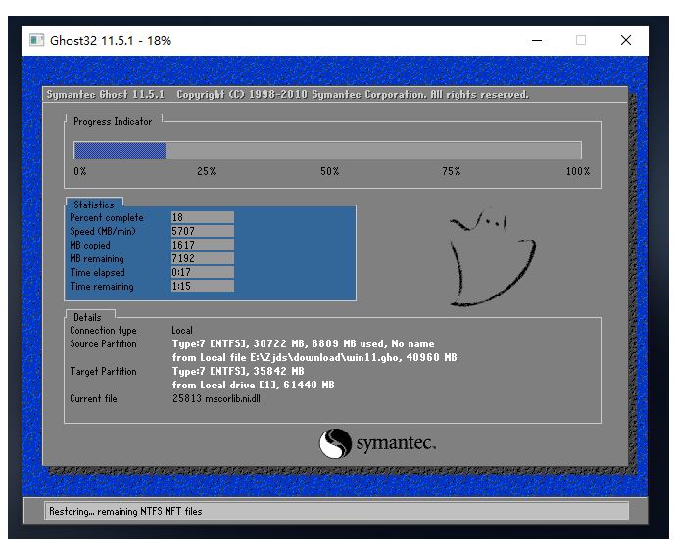
Task: Click the 50% marker under progress bar
Action: tap(329, 171)
